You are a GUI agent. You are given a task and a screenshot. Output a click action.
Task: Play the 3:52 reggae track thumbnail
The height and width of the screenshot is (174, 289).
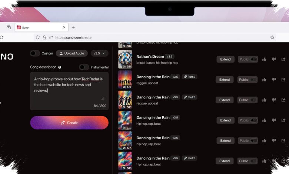click(125, 100)
